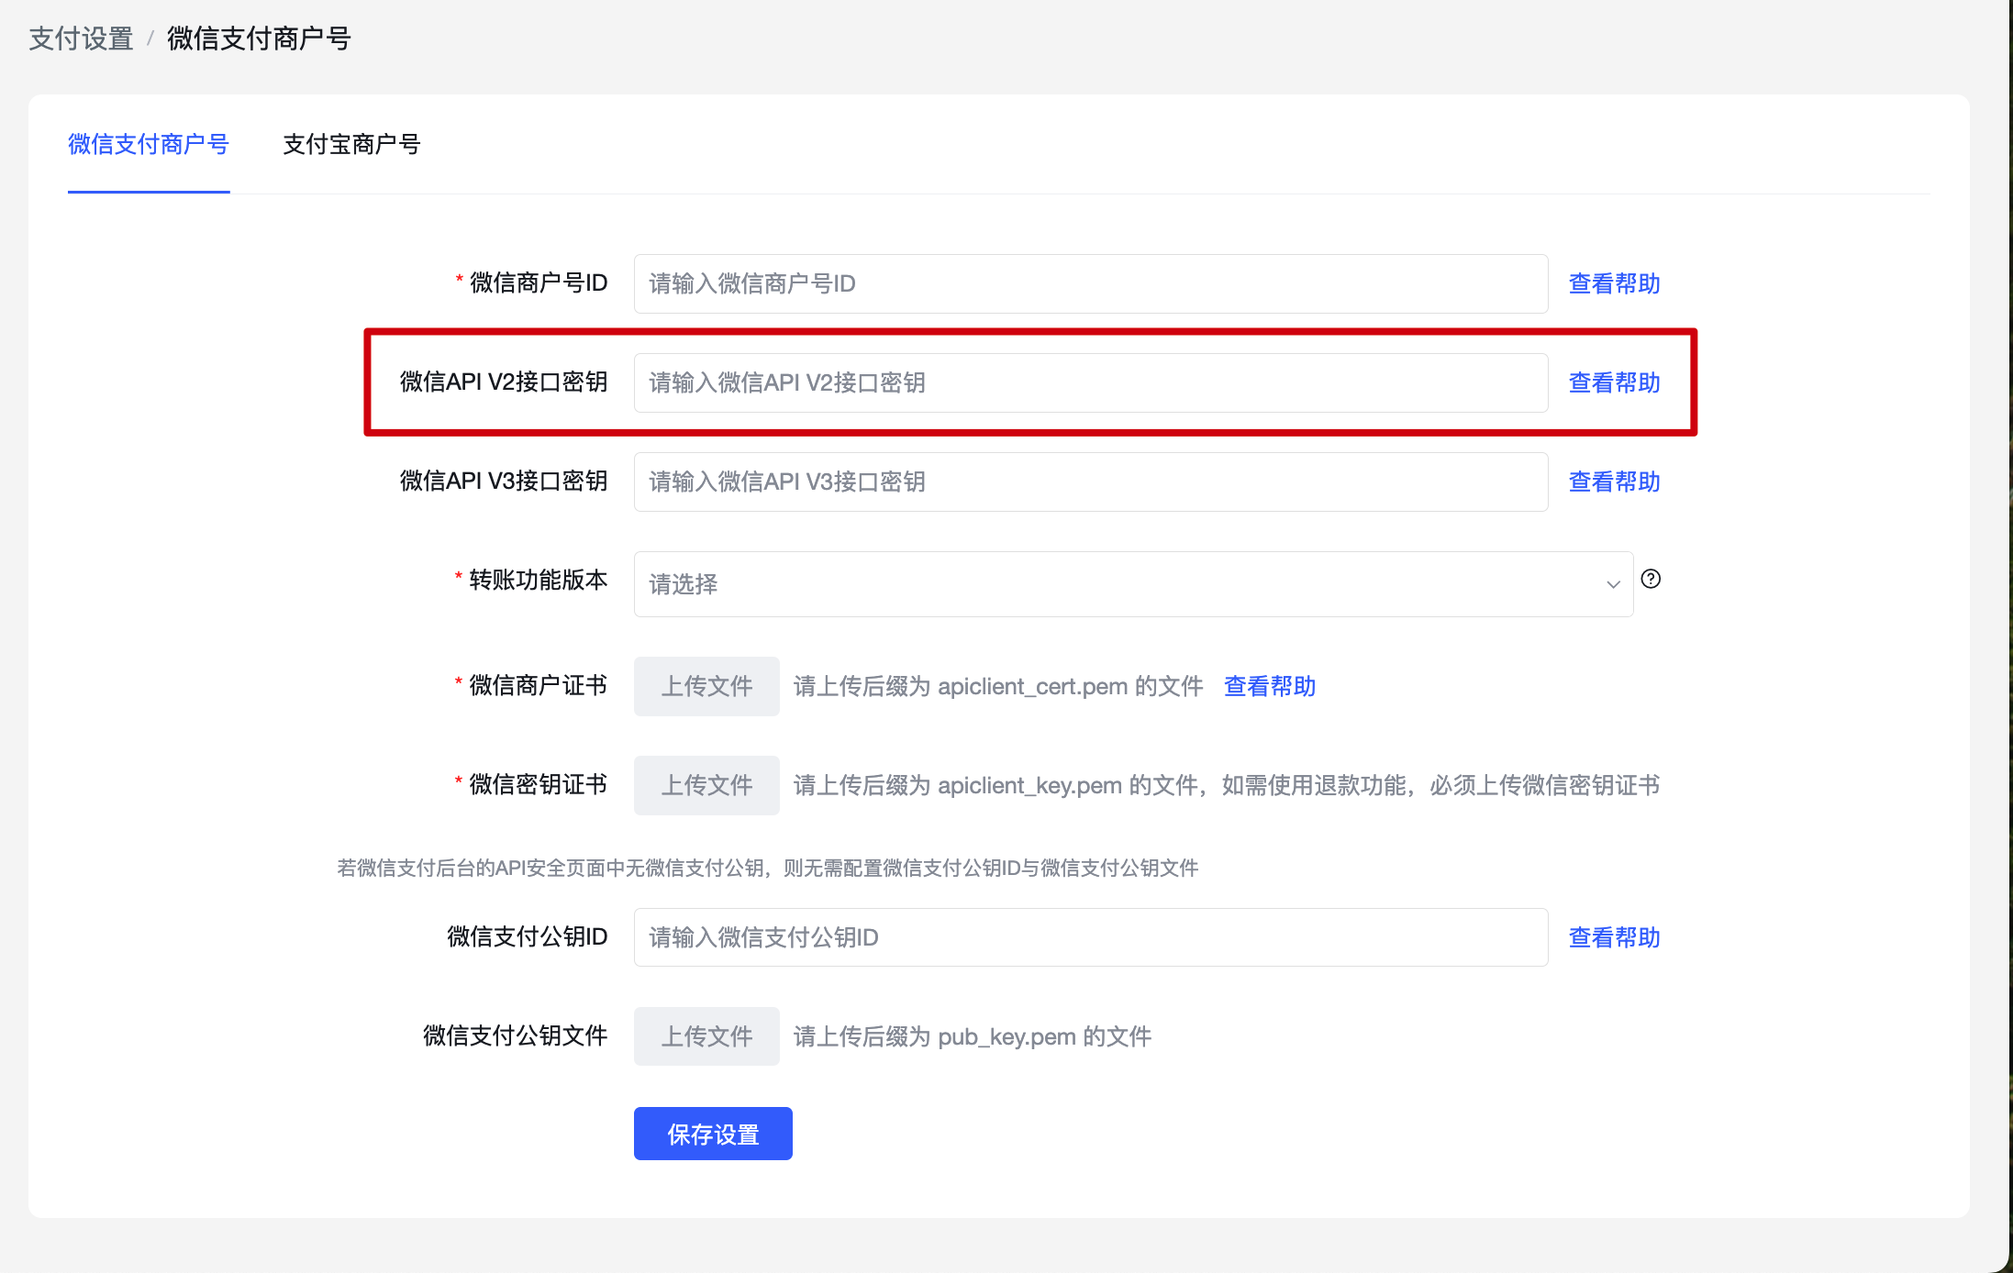The height and width of the screenshot is (1273, 2013).
Task: Click the 微信API V3接口密钥 field label
Action: click(x=504, y=481)
